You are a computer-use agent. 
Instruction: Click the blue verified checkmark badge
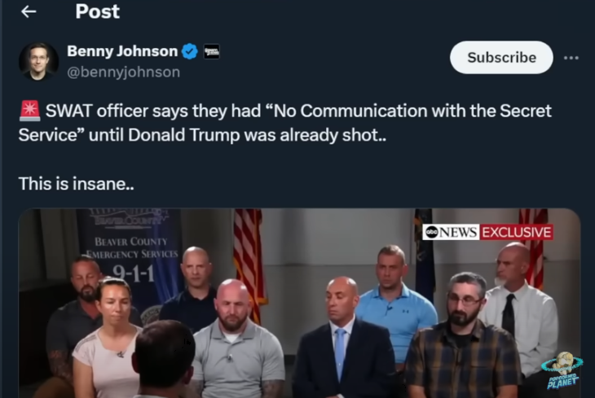190,51
